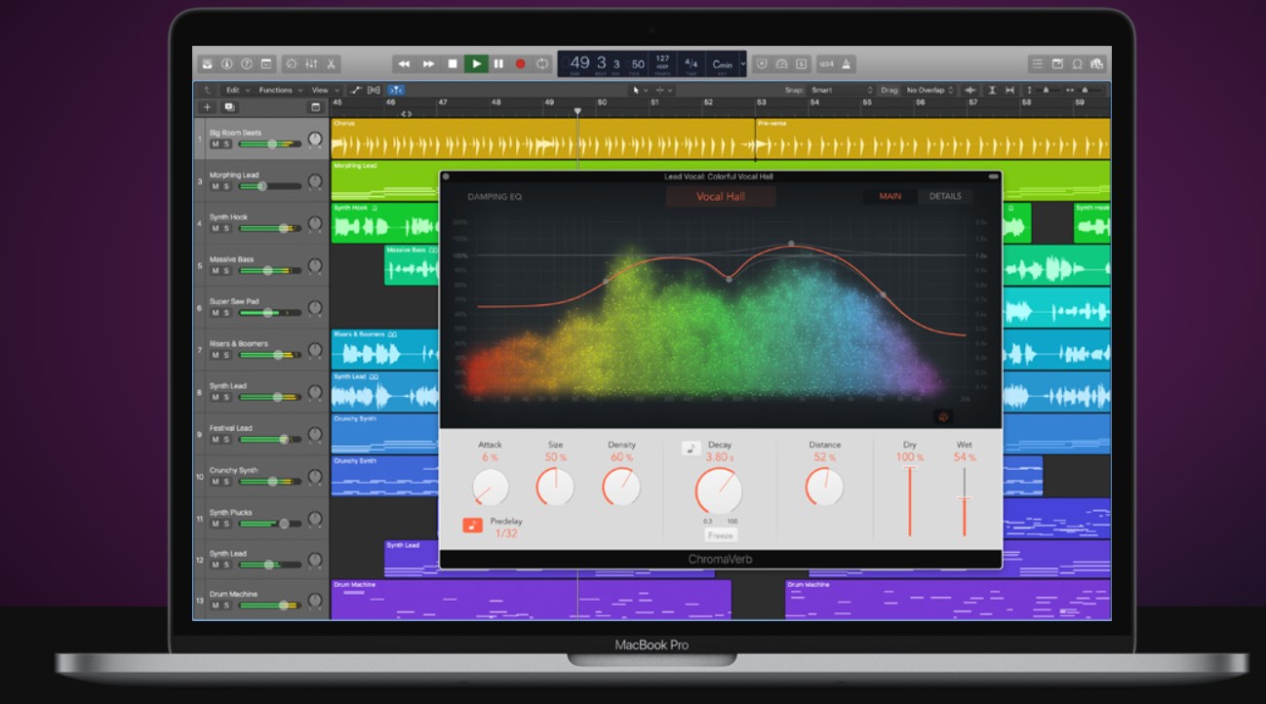The height and width of the screenshot is (704, 1266).
Task: Click the Distance knob in ChromaVerb
Action: coord(824,487)
